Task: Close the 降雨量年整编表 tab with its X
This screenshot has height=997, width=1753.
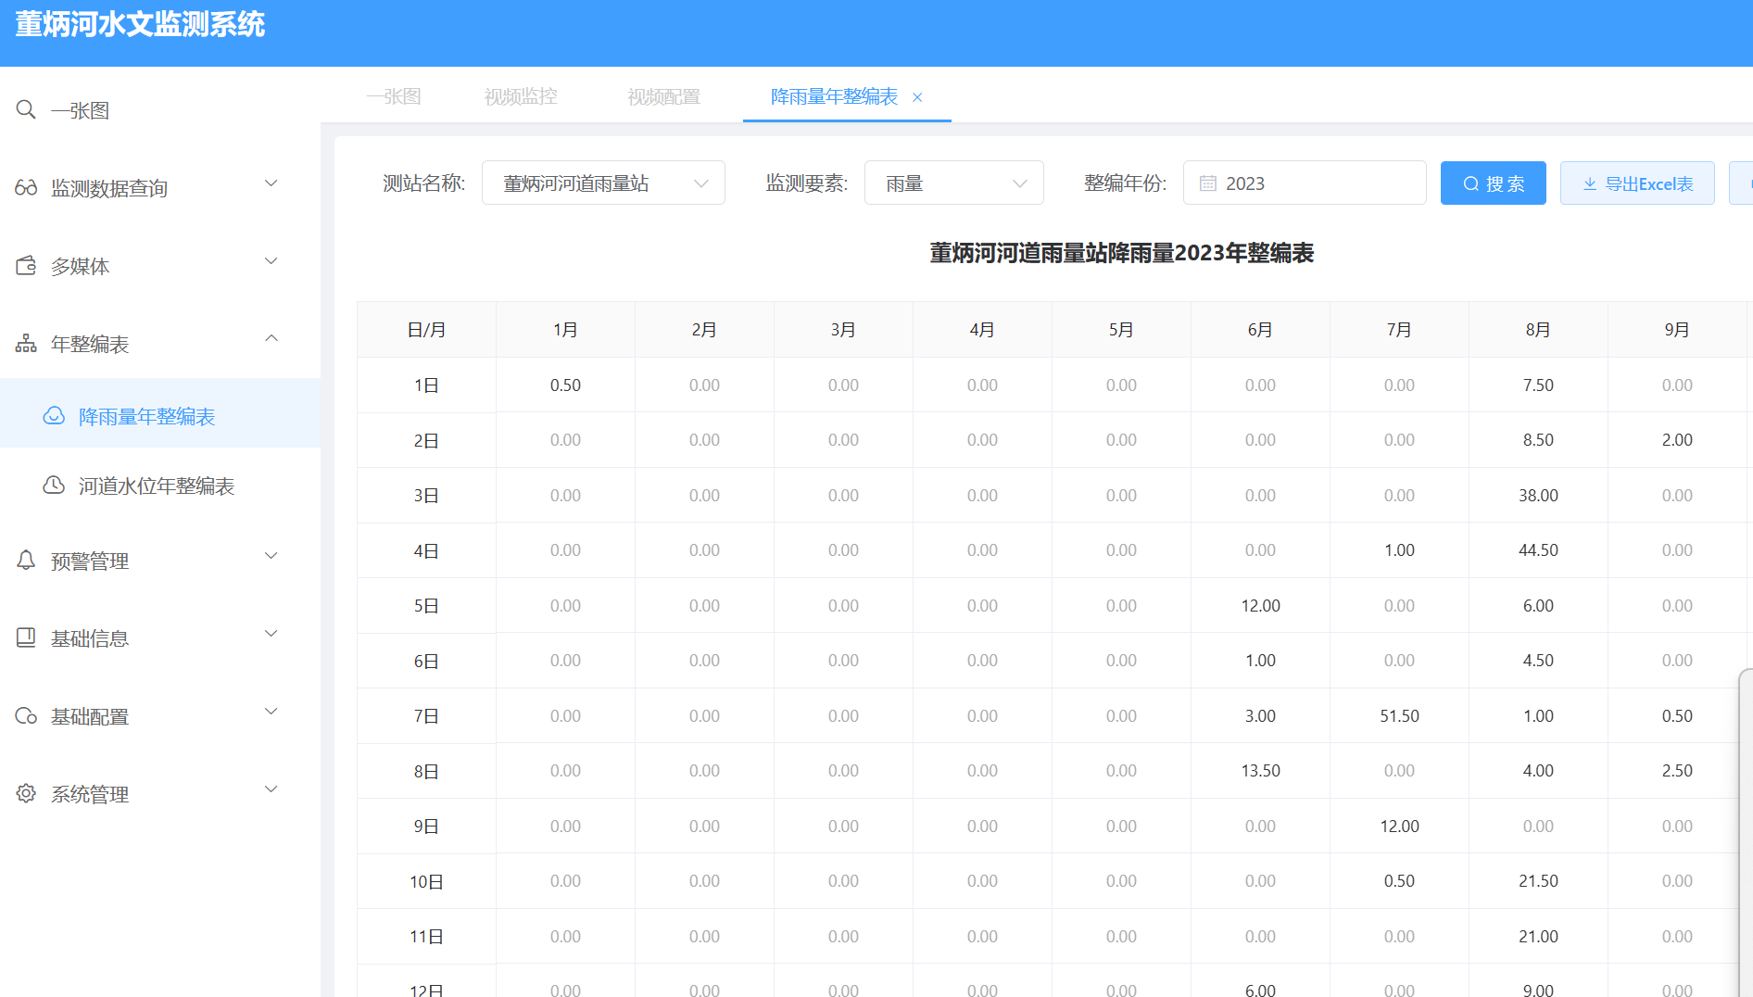Action: [917, 97]
